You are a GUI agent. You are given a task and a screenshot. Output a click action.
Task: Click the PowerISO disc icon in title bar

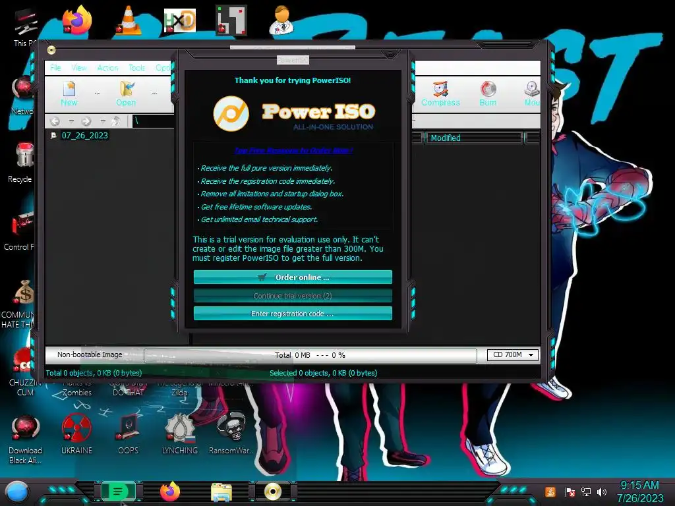point(51,50)
